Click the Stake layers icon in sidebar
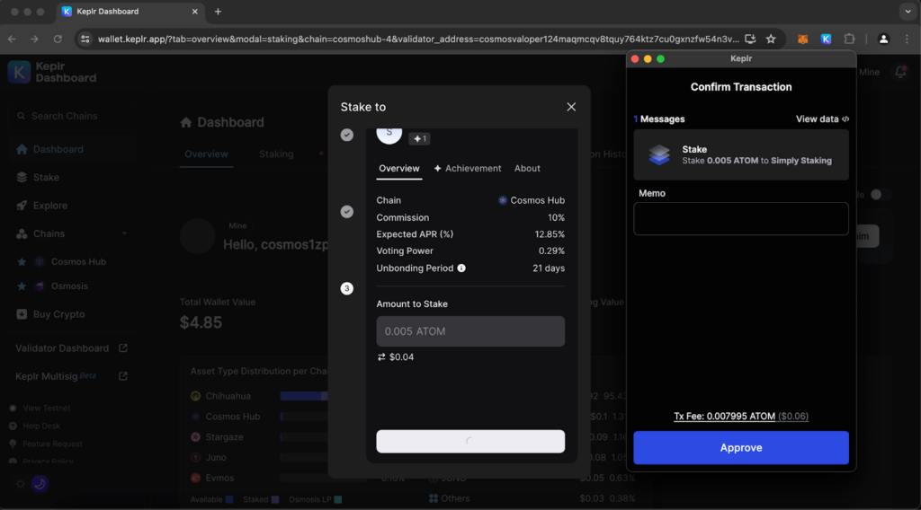 (x=22, y=178)
